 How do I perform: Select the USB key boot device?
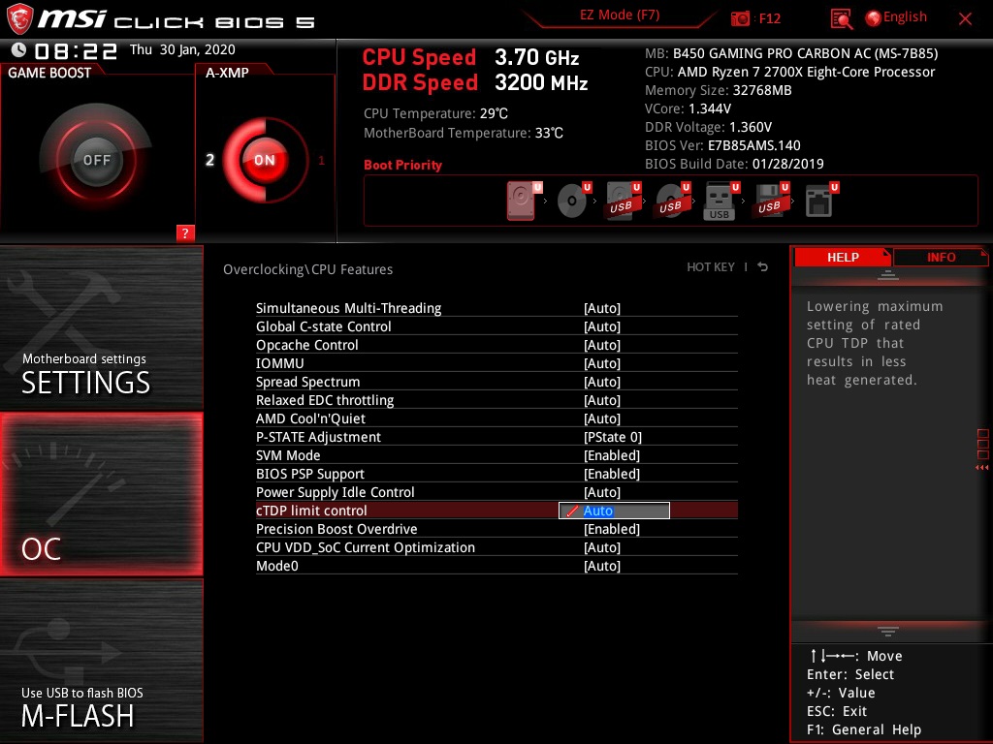click(x=721, y=201)
